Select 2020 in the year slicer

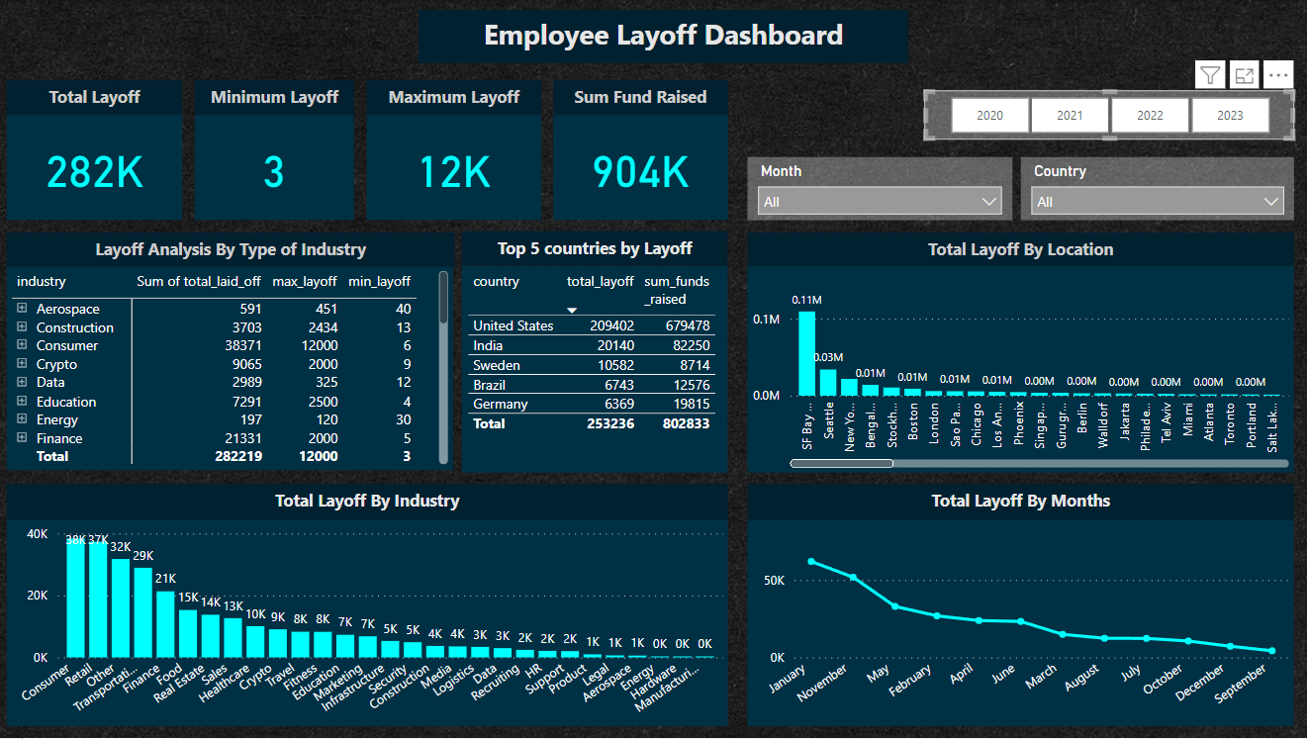tap(989, 115)
